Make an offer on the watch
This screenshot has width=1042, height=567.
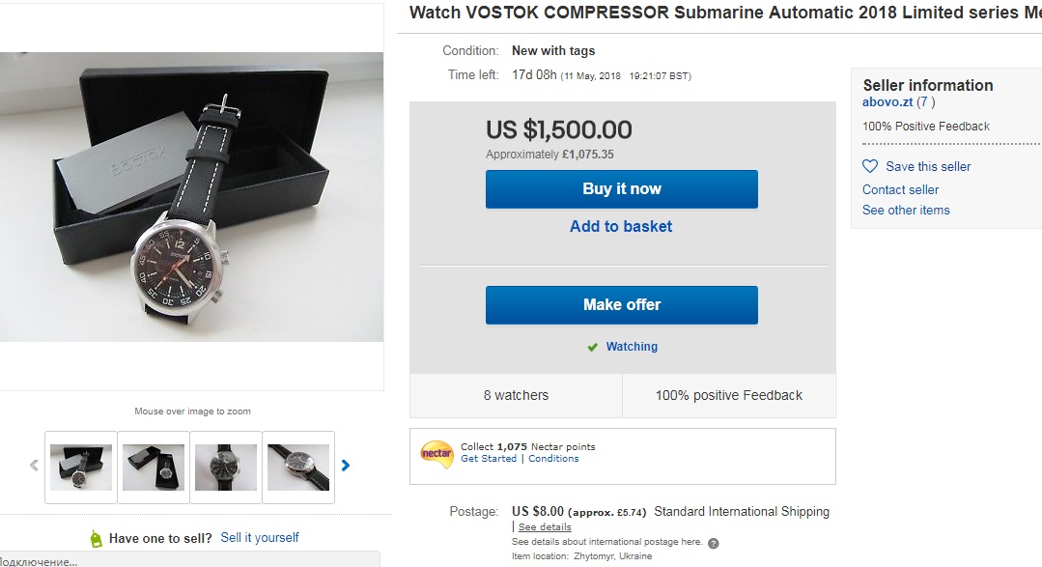point(621,305)
